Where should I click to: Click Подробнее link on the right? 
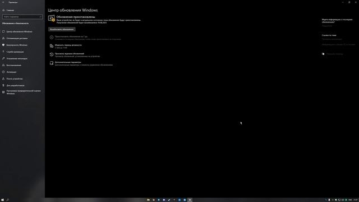[x=327, y=26]
